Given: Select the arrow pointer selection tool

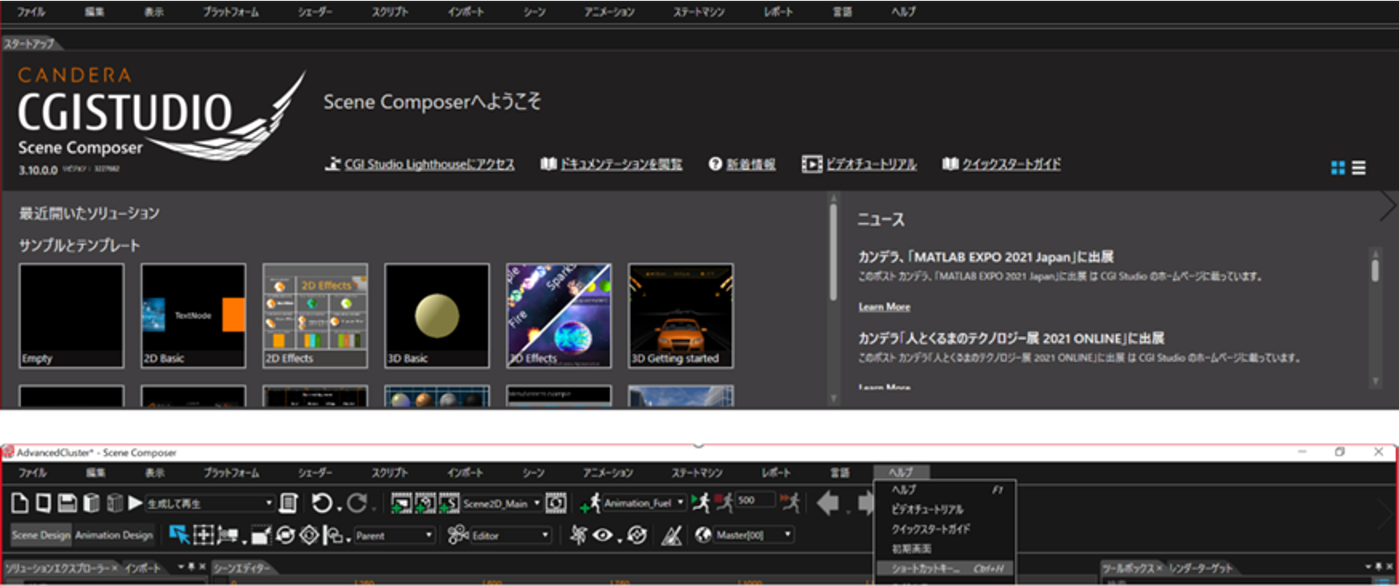Looking at the screenshot, I should tap(178, 535).
